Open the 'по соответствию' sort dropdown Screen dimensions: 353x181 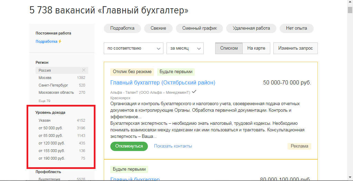coord(133,48)
